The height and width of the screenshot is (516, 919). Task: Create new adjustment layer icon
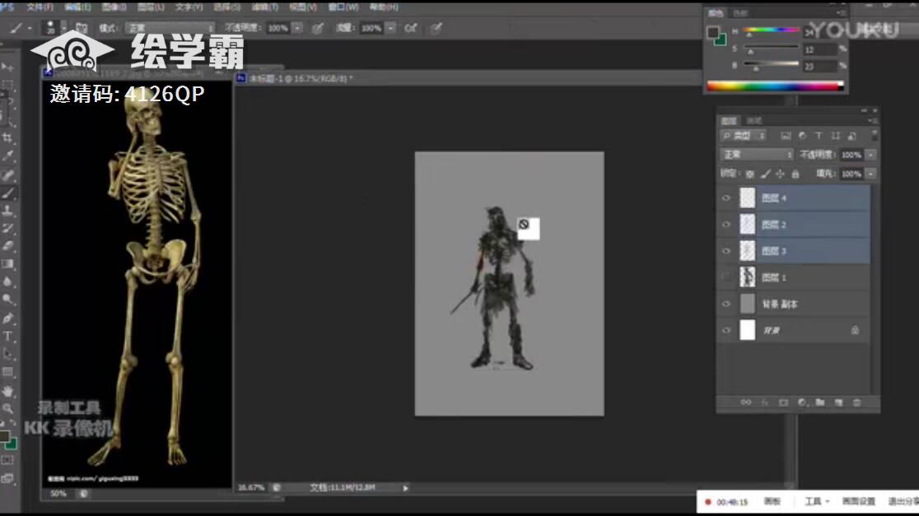(802, 402)
